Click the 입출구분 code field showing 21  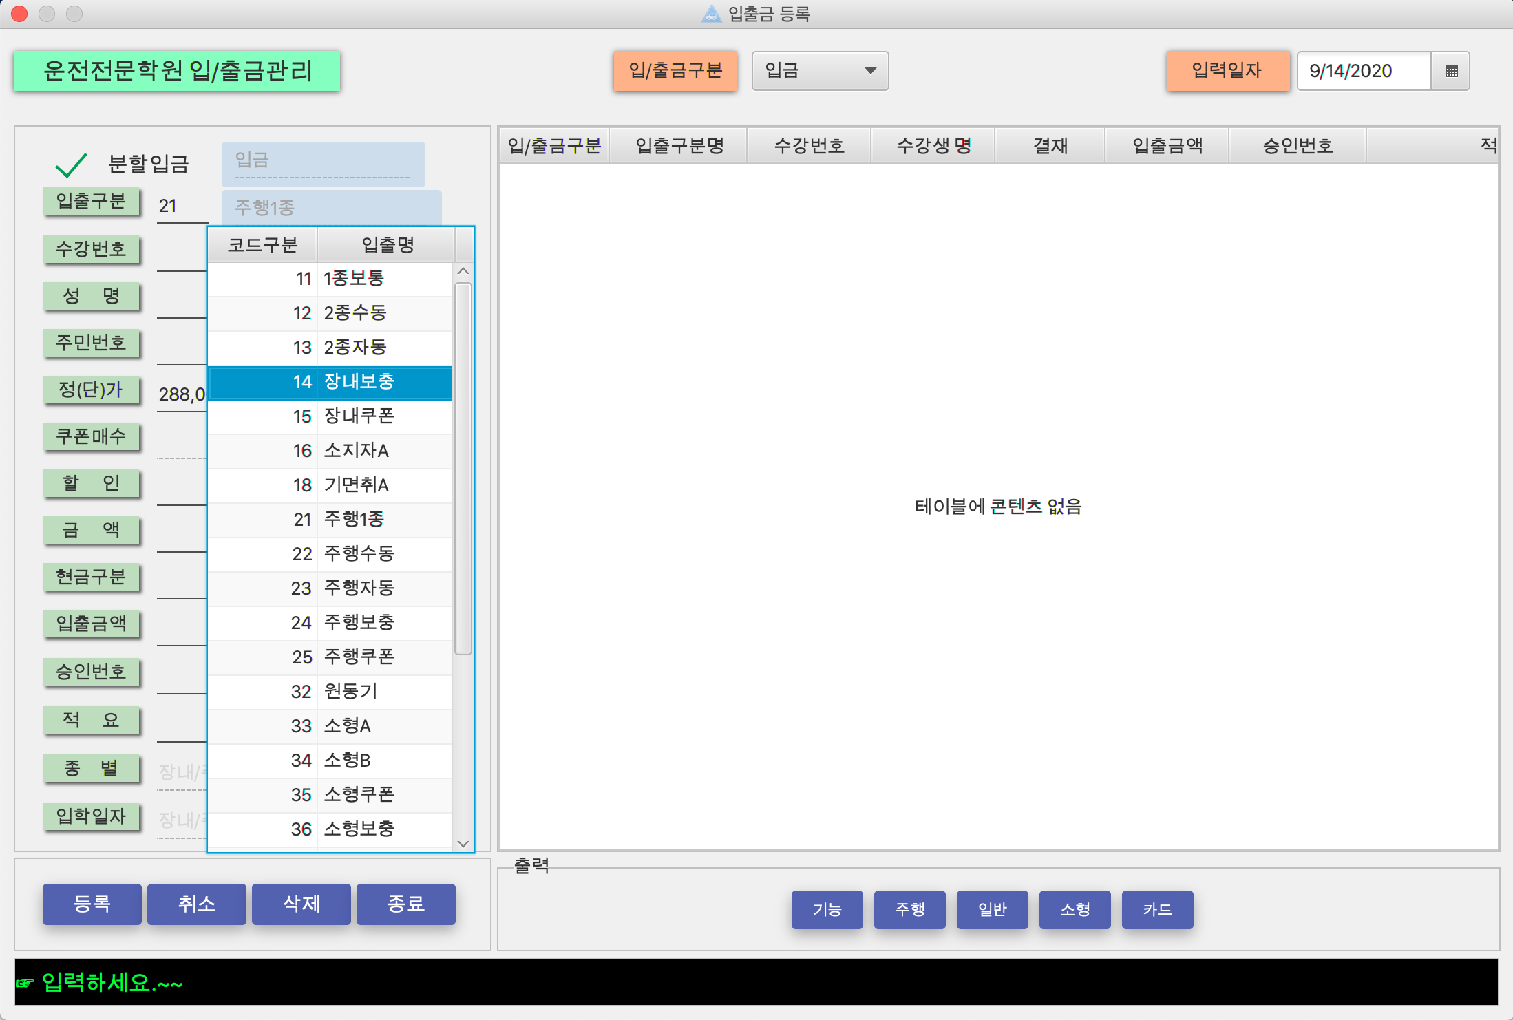pyautogui.click(x=180, y=206)
